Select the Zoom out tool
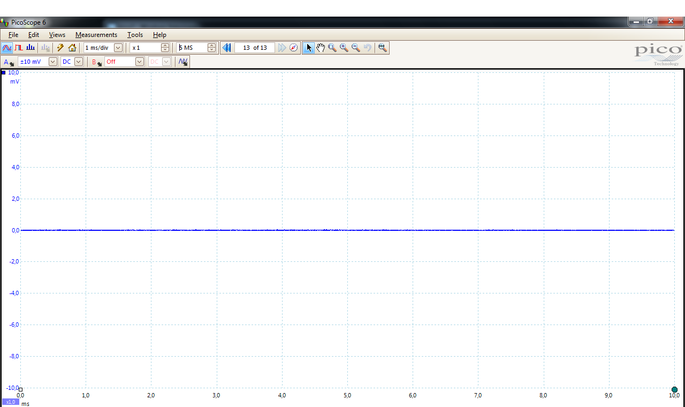Image resolution: width=685 pixels, height=407 pixels. 356,48
